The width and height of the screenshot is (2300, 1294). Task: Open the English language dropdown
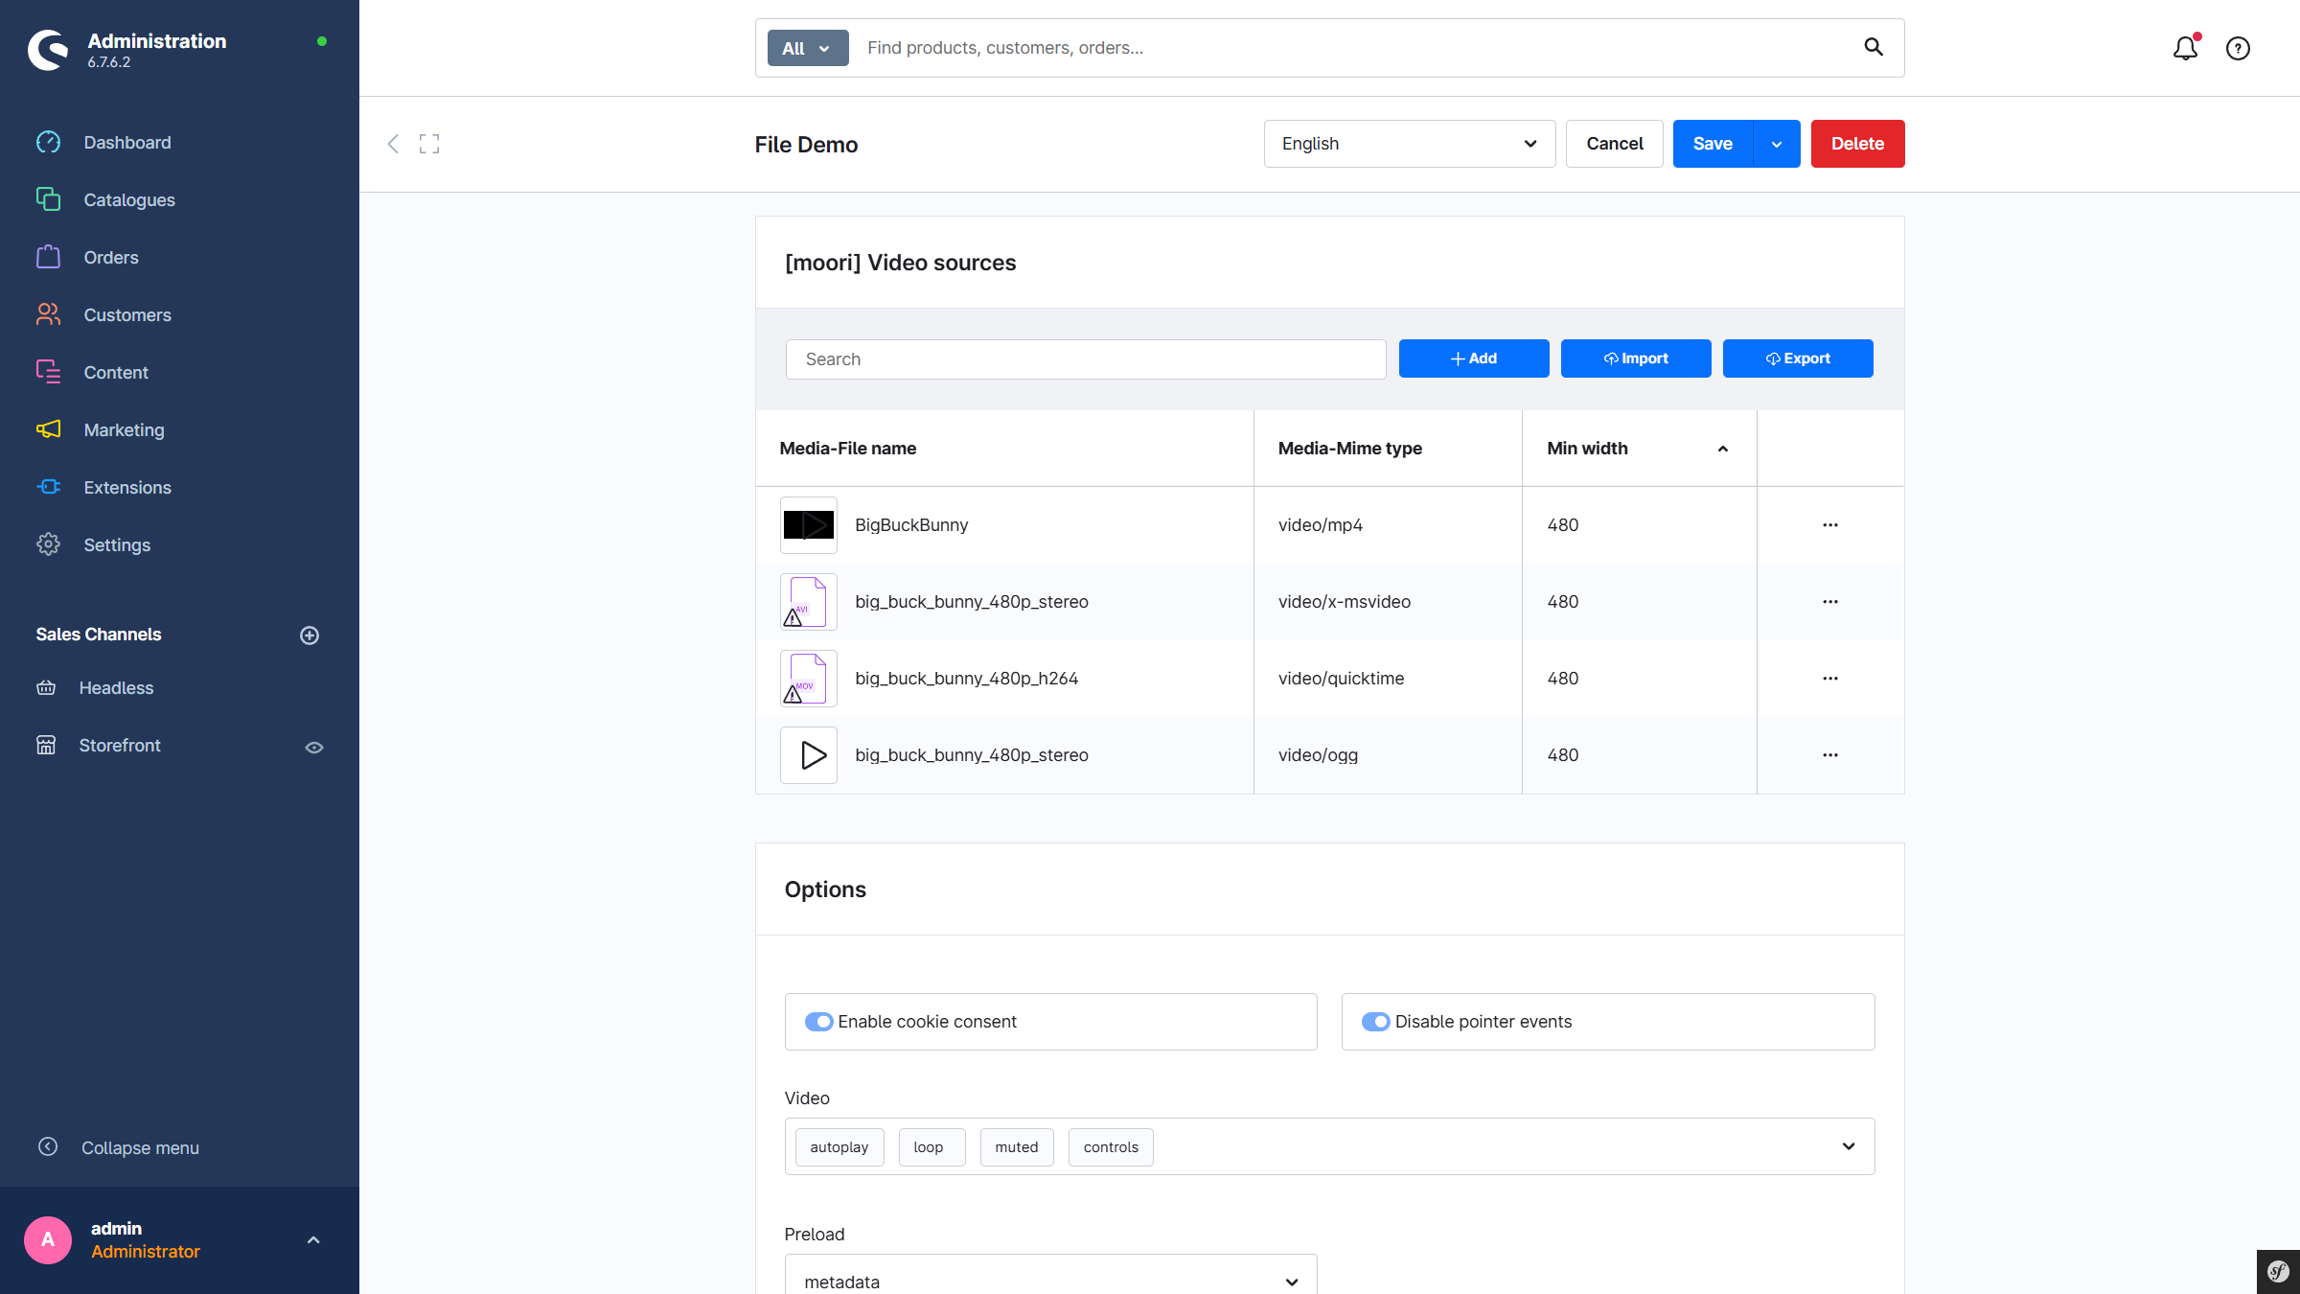coord(1409,144)
